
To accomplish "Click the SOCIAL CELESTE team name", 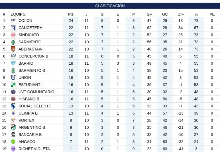I will coord(35,106).
